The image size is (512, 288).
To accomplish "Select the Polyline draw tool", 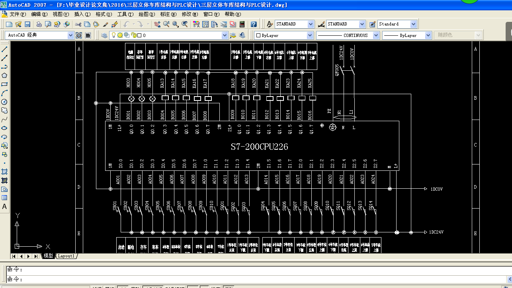I will click(x=4, y=67).
